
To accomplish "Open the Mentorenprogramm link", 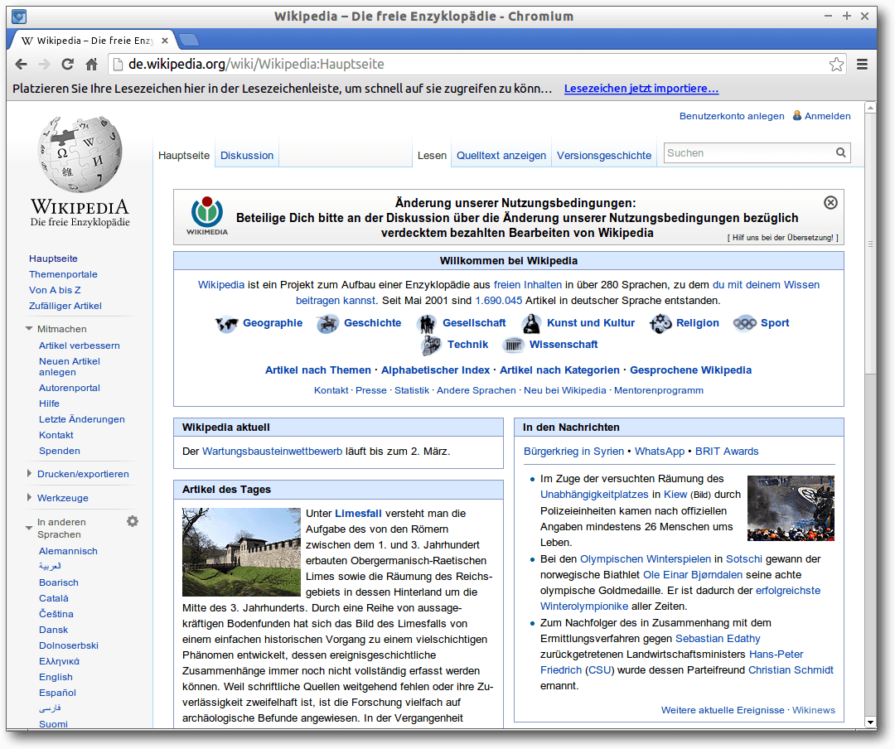I will pos(658,390).
